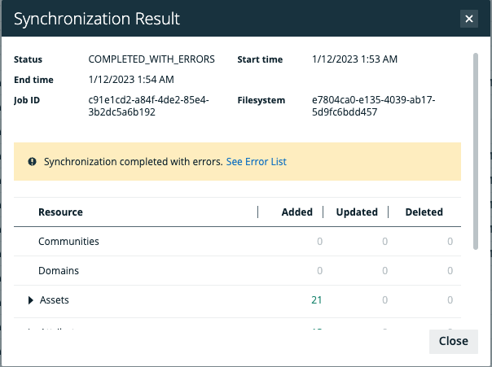Click the Filesystem ID value
The image size is (492, 367).
[x=374, y=107]
